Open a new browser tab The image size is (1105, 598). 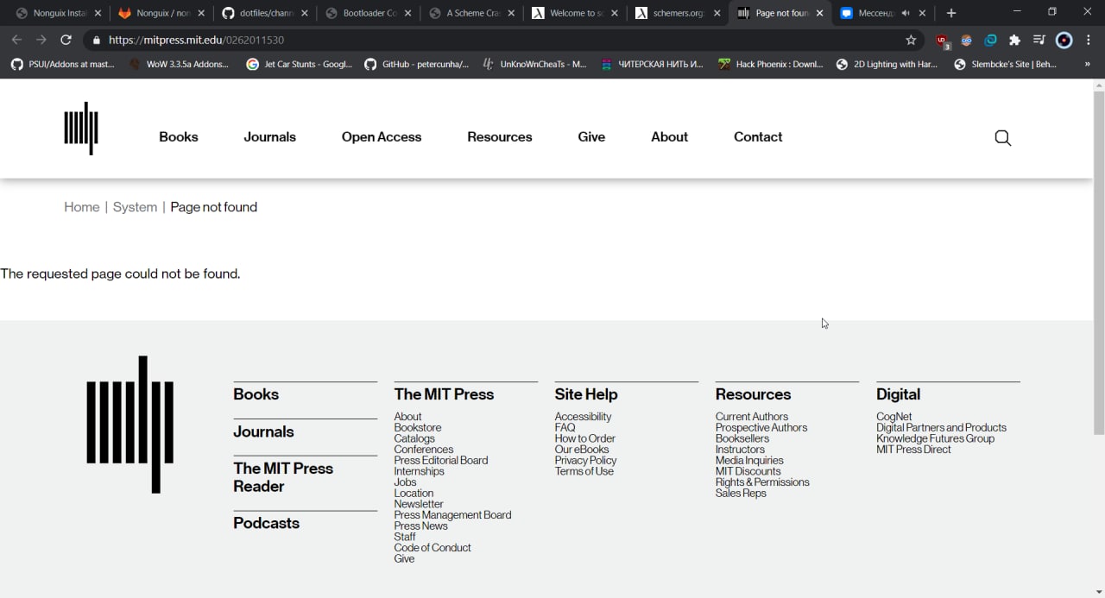click(951, 13)
